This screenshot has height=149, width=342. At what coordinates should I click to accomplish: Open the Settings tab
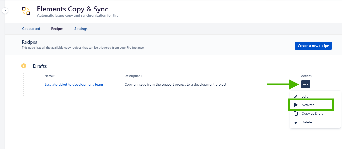click(81, 29)
